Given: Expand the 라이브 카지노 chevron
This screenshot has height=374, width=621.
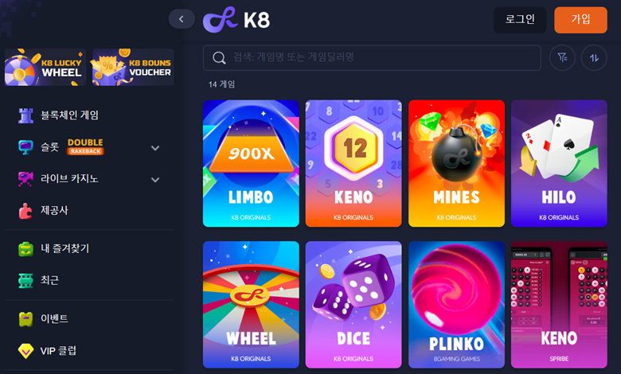Looking at the screenshot, I should (155, 179).
